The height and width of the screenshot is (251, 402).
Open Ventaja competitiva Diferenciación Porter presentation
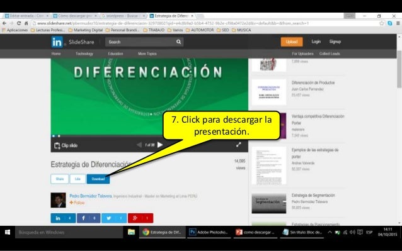click(x=318, y=120)
